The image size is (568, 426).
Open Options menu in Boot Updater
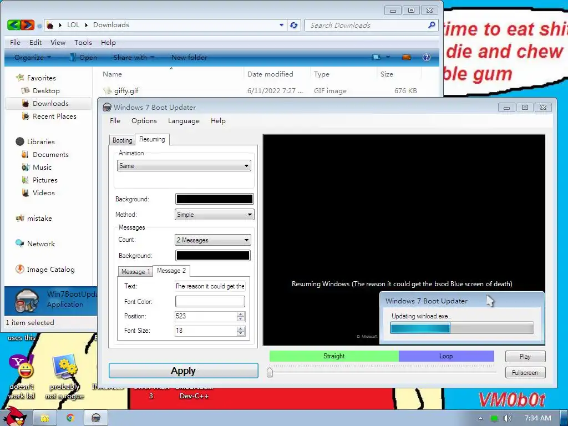pyautogui.click(x=144, y=120)
